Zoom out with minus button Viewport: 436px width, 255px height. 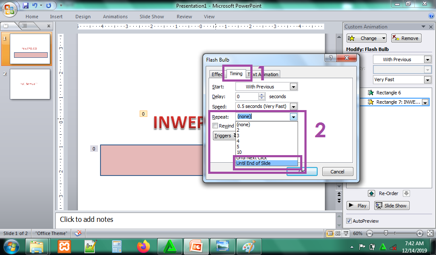point(370,233)
